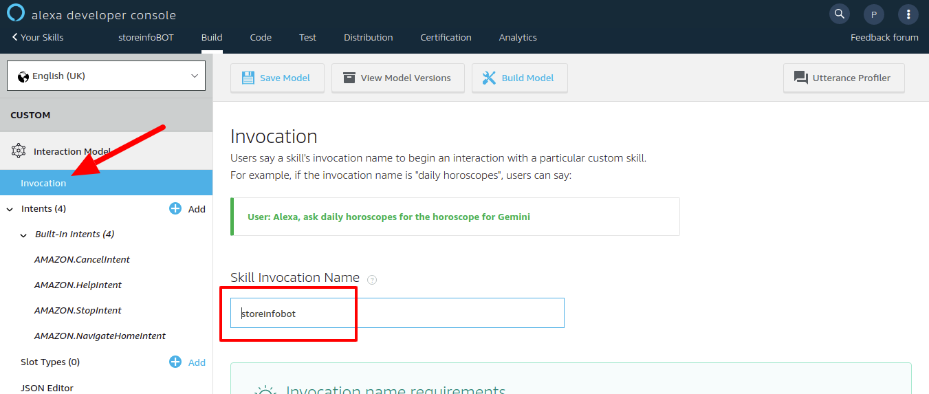Viewport: 929px width, 394px height.
Task: Click the plus icon next to Intents
Action: point(175,208)
